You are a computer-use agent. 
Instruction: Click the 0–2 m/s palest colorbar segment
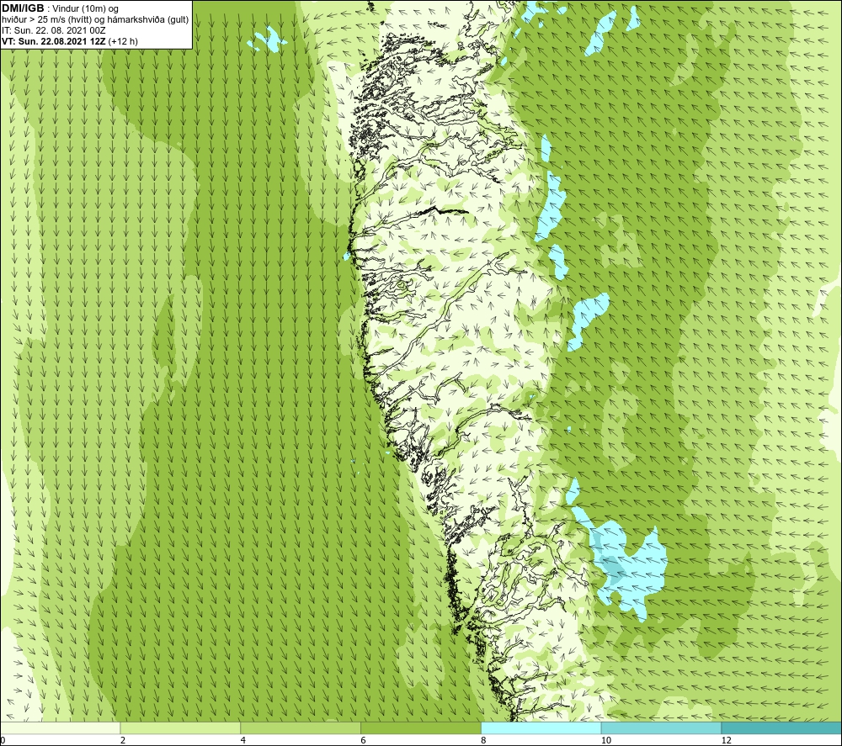(60, 727)
